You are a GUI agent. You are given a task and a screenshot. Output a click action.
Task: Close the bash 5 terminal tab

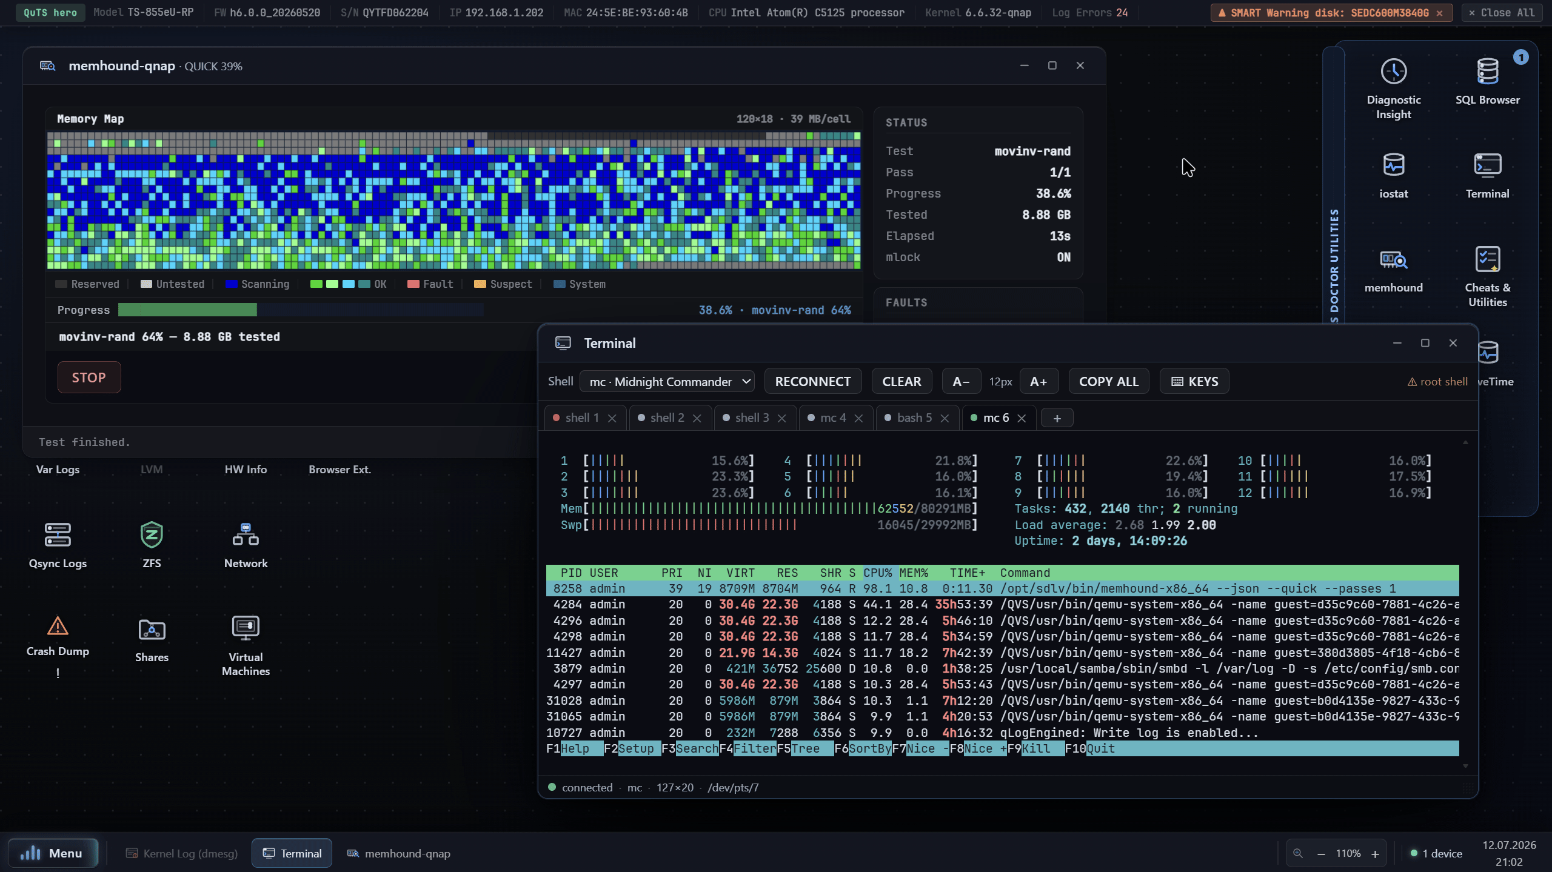tap(945, 418)
